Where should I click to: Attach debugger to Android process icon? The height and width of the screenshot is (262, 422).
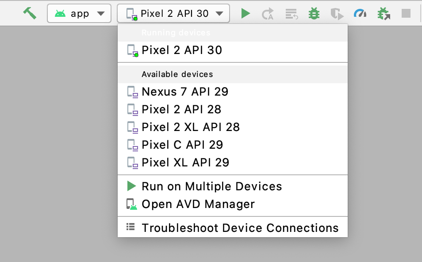coord(384,14)
